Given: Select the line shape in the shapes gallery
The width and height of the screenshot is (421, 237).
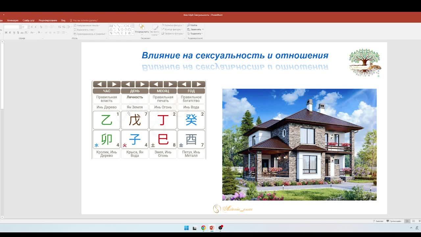Looking at the screenshot, I should point(115,26).
